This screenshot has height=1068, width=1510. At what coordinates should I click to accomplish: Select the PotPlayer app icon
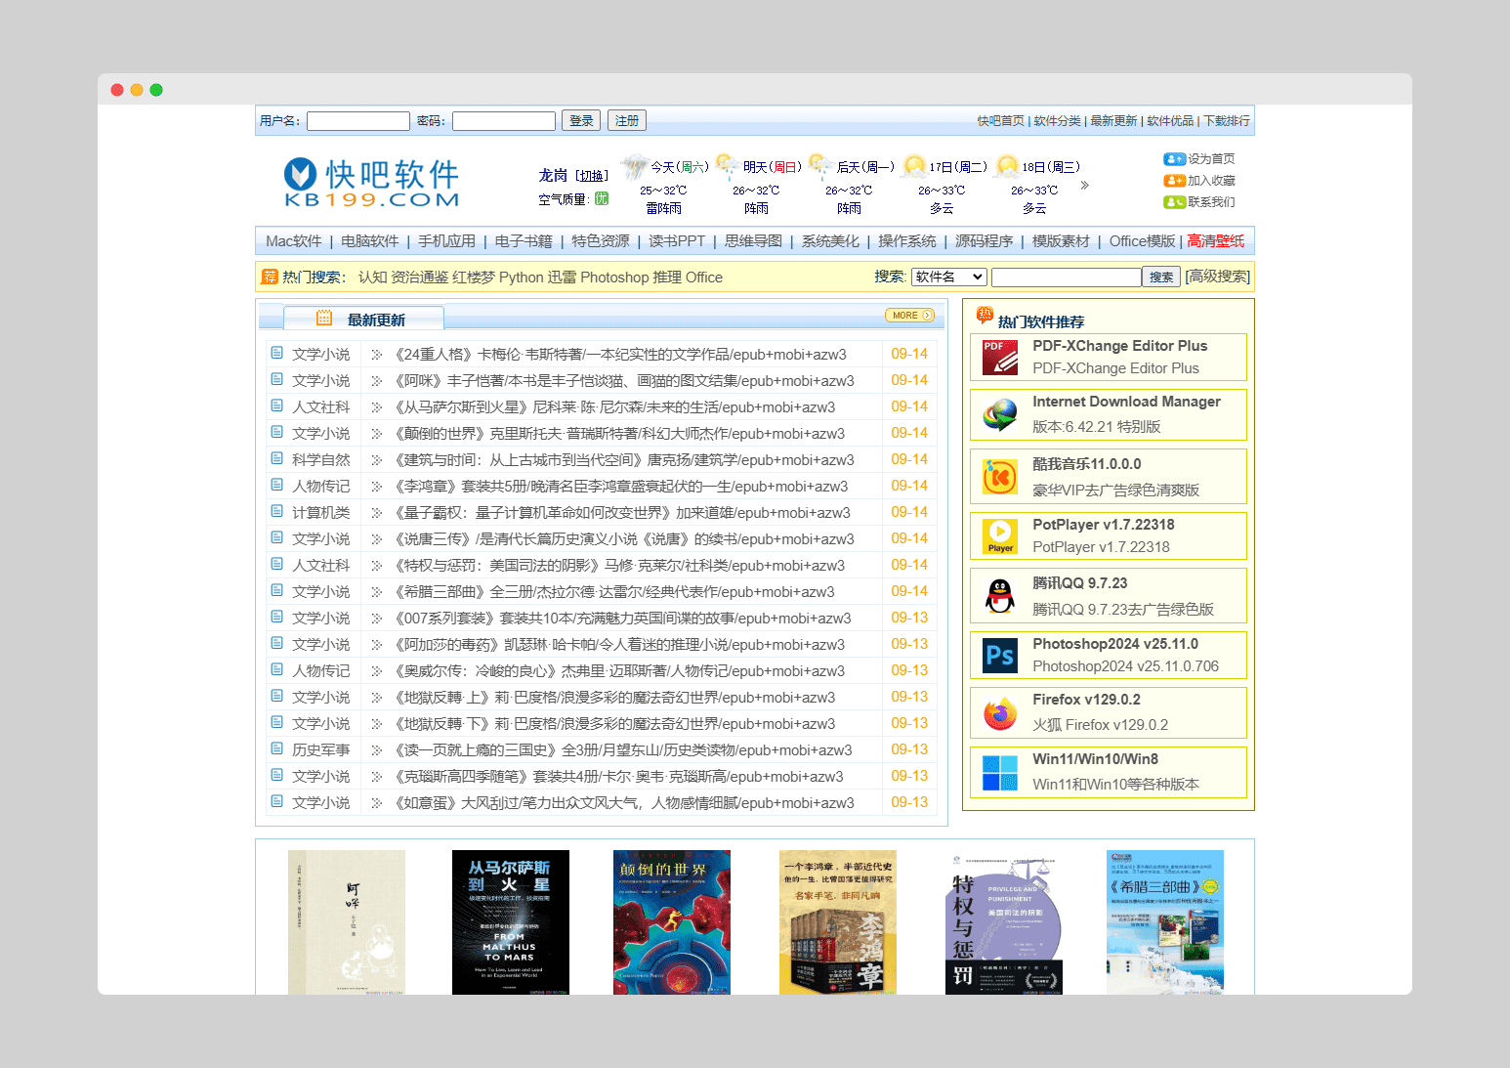pyautogui.click(x=999, y=536)
